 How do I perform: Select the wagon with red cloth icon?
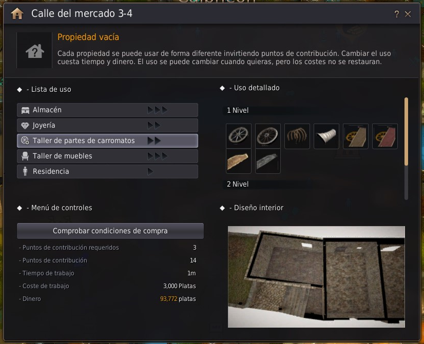click(x=385, y=136)
